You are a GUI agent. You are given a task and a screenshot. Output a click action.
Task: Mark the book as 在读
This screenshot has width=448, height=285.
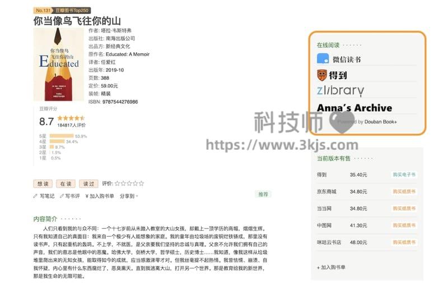tap(66, 183)
